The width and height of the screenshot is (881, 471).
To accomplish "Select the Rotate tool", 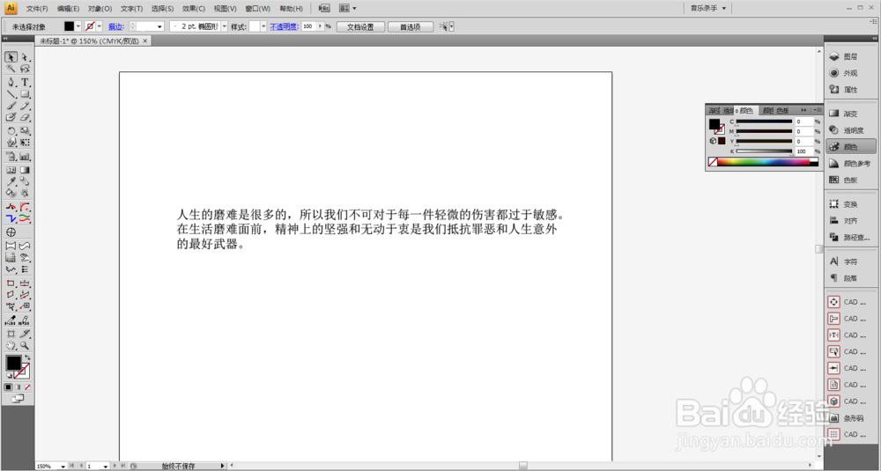I will click(11, 131).
